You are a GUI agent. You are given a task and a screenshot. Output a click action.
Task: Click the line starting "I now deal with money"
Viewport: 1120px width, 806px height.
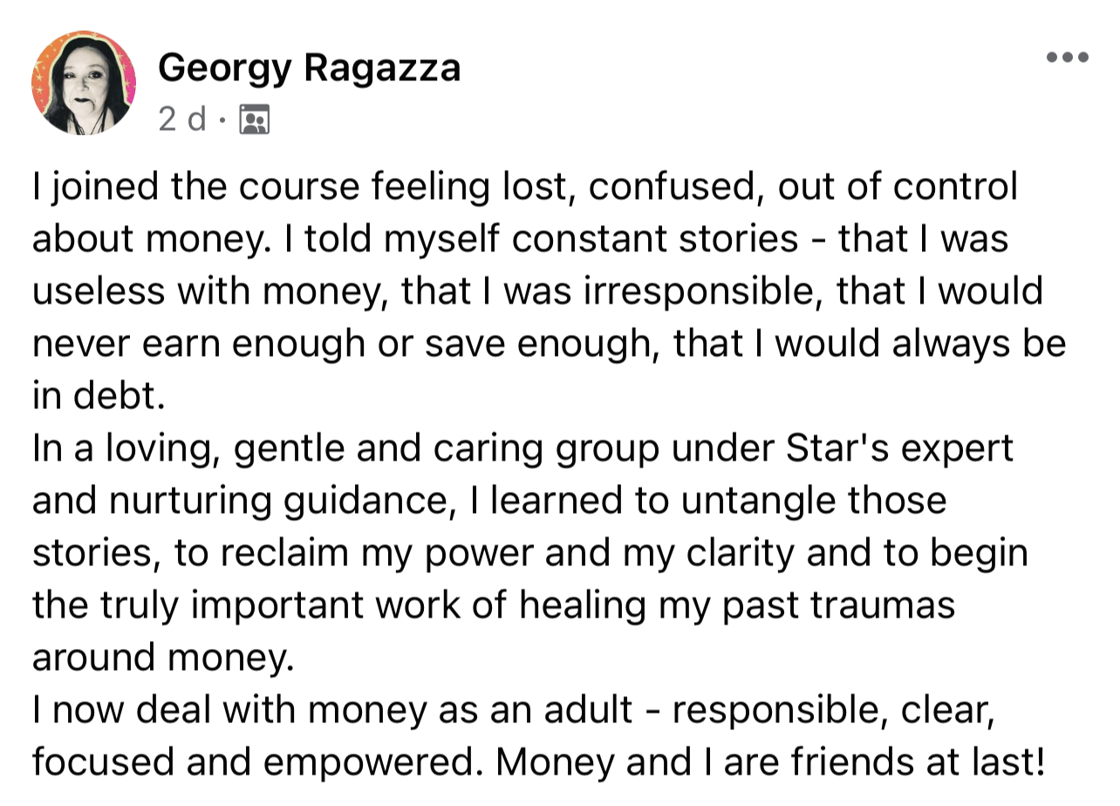tap(513, 710)
